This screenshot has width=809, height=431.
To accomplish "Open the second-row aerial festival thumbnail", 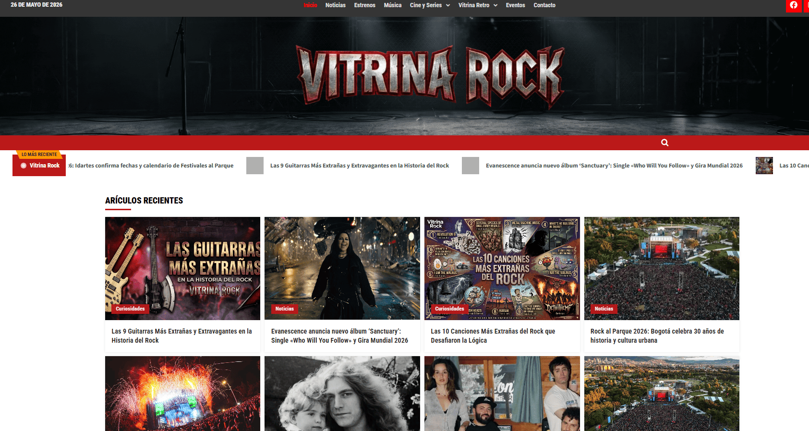I will (x=662, y=394).
